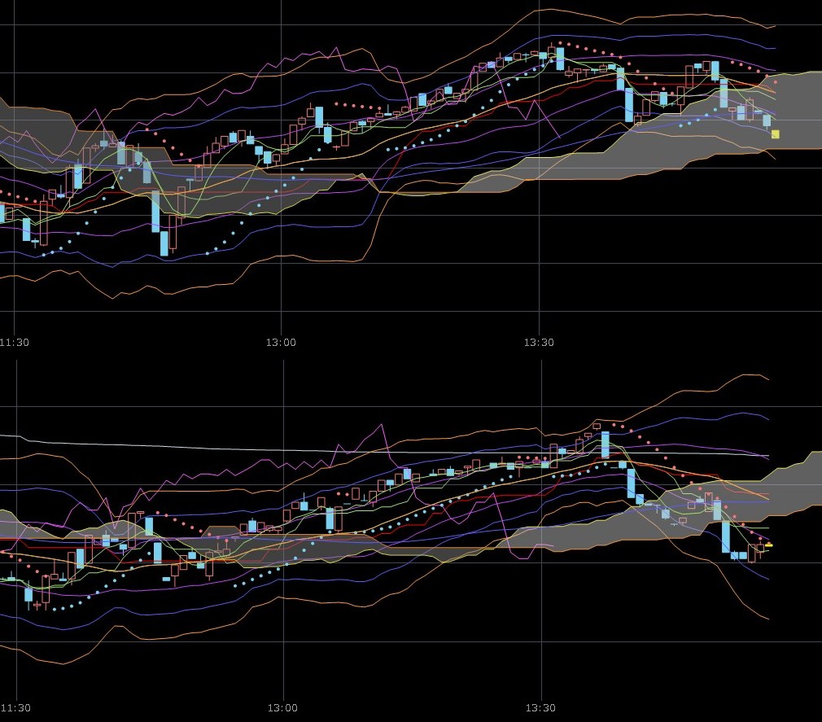This screenshot has width=822, height=722.
Task: Click the 13:00 label on lower chart
Action: [x=282, y=707]
